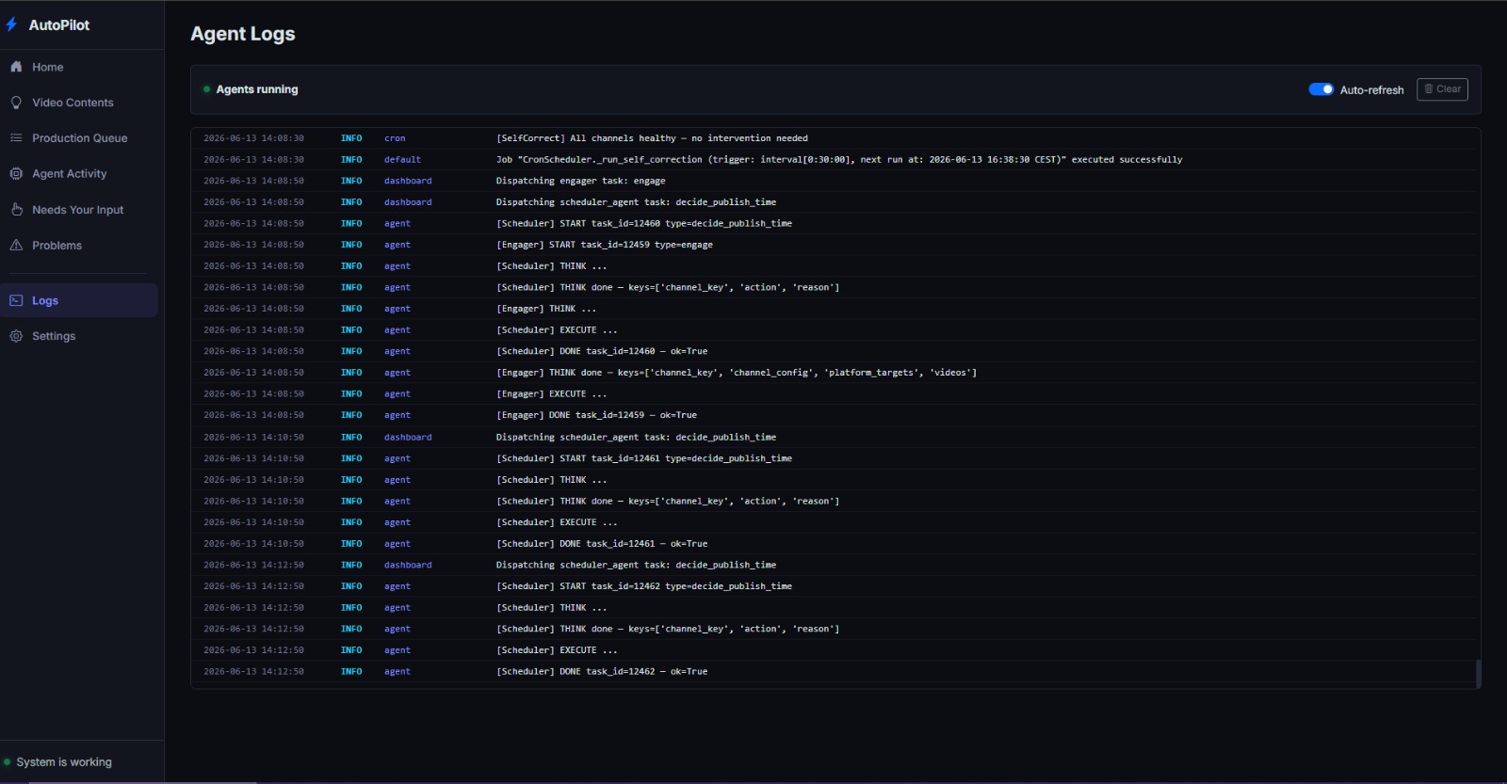Click the Scheduler DONE task_id=12462 line
The height and width of the screenshot is (784, 1507).
tap(602, 672)
